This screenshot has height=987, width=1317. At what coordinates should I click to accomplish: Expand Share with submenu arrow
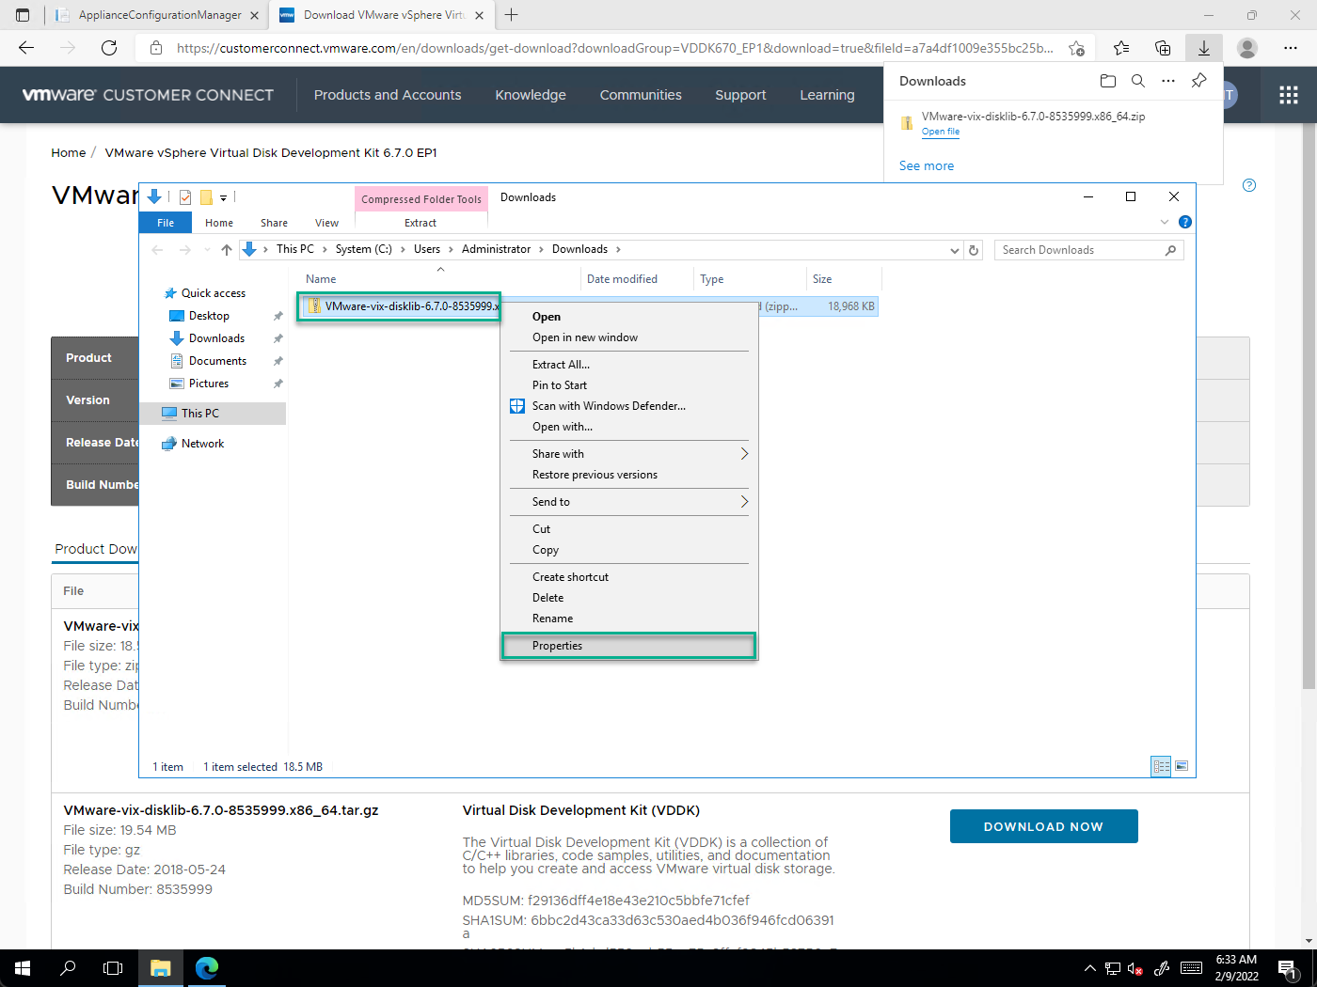coord(744,454)
